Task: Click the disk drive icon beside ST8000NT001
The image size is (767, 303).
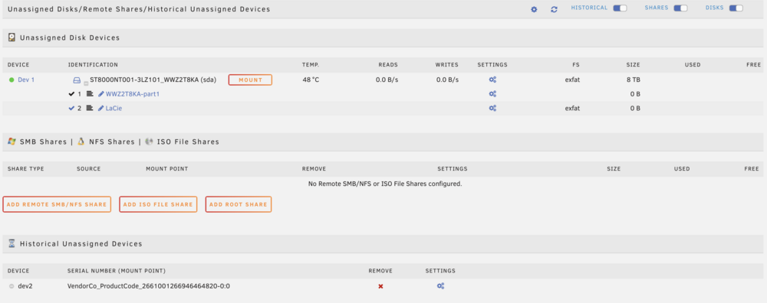Action: pyautogui.click(x=76, y=80)
